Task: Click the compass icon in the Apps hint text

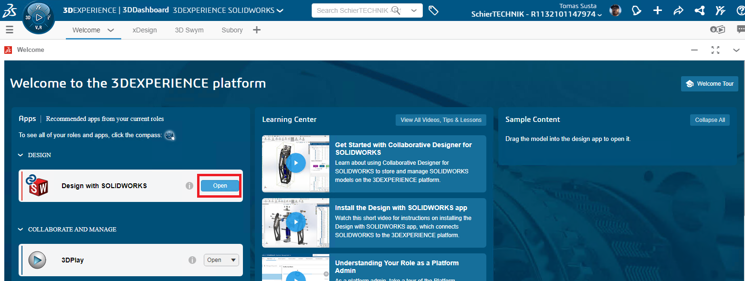Action: (169, 135)
